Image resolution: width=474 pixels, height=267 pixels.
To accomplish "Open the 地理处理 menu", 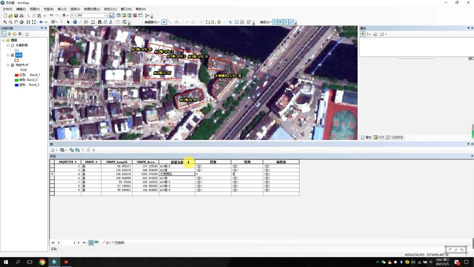I will [x=92, y=9].
